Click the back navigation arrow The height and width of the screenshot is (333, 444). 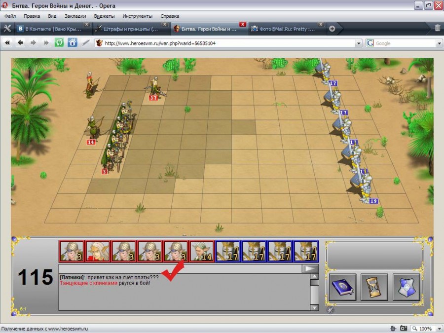21,43
